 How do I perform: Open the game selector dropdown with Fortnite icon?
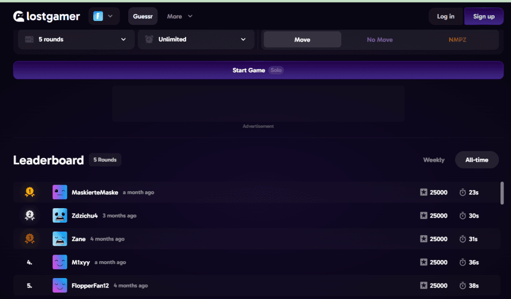pos(104,16)
